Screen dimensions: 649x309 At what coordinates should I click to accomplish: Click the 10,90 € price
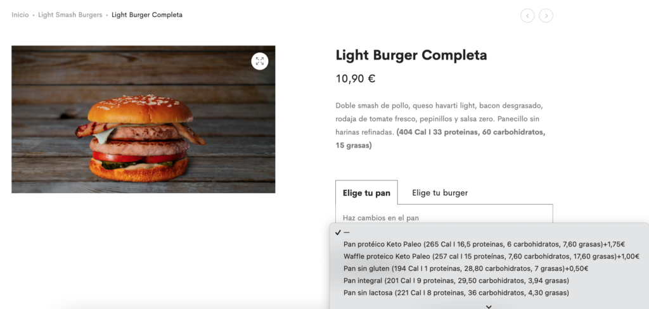pos(356,79)
